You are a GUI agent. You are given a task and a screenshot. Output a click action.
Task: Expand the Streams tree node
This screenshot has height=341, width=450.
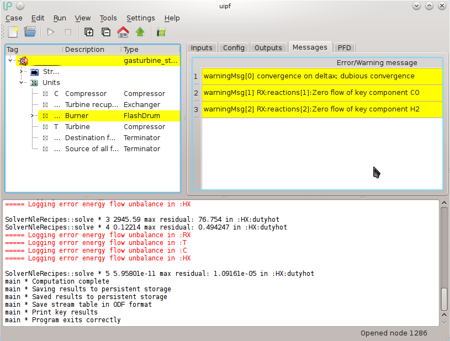pos(22,72)
